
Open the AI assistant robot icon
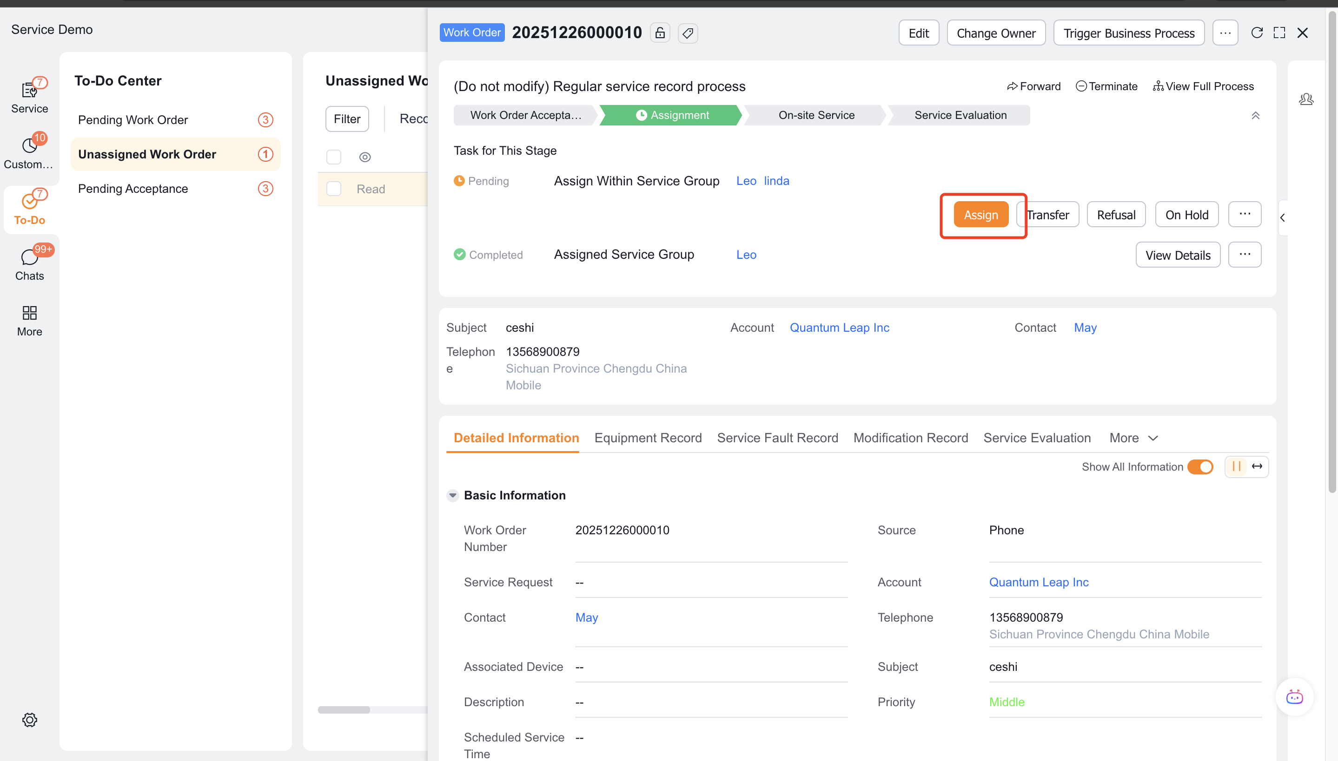point(1295,697)
